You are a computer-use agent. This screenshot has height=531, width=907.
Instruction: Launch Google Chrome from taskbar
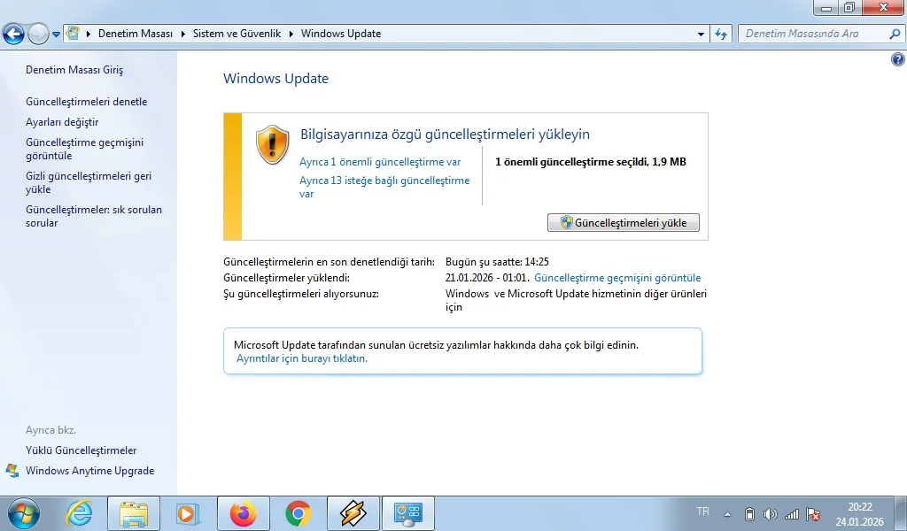298,513
